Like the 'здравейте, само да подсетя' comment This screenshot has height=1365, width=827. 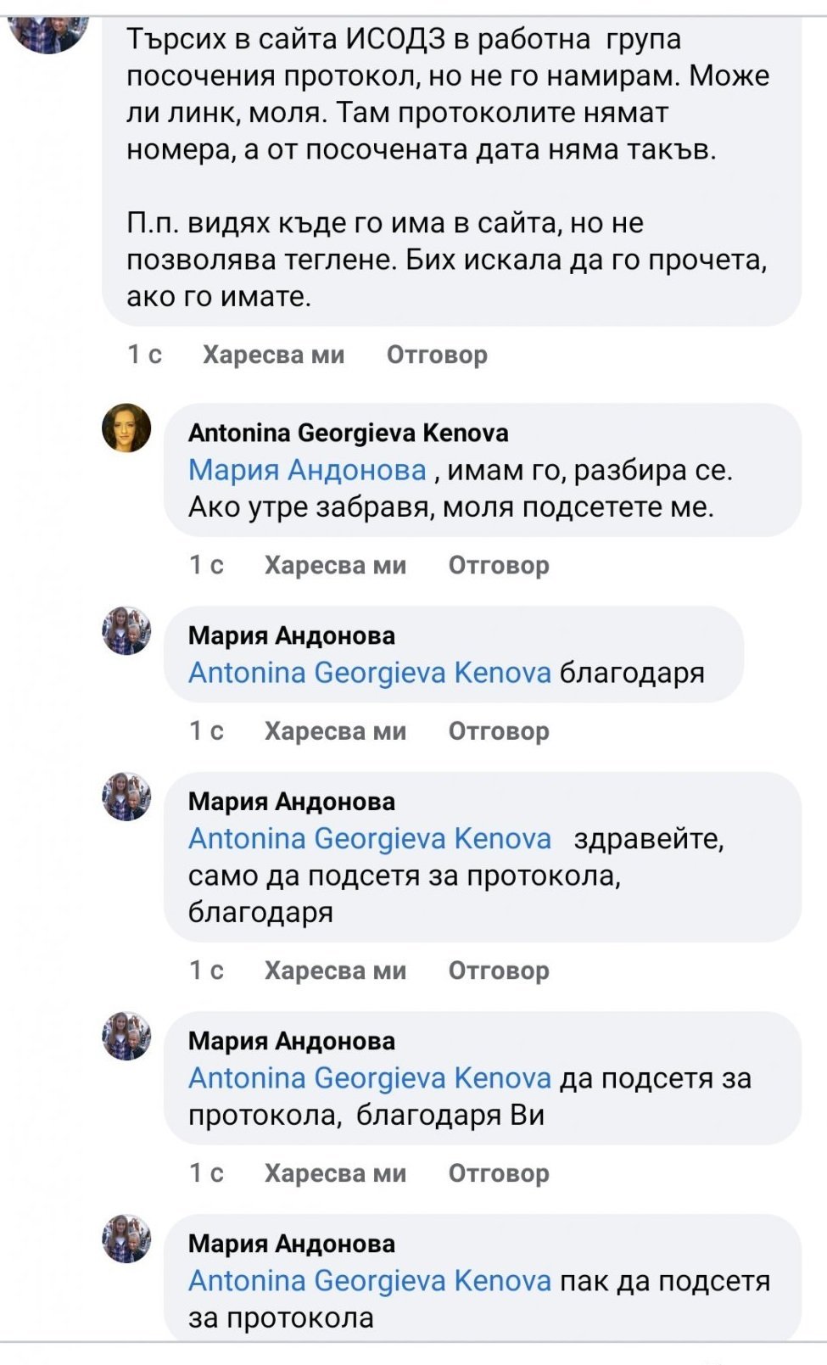tap(335, 971)
